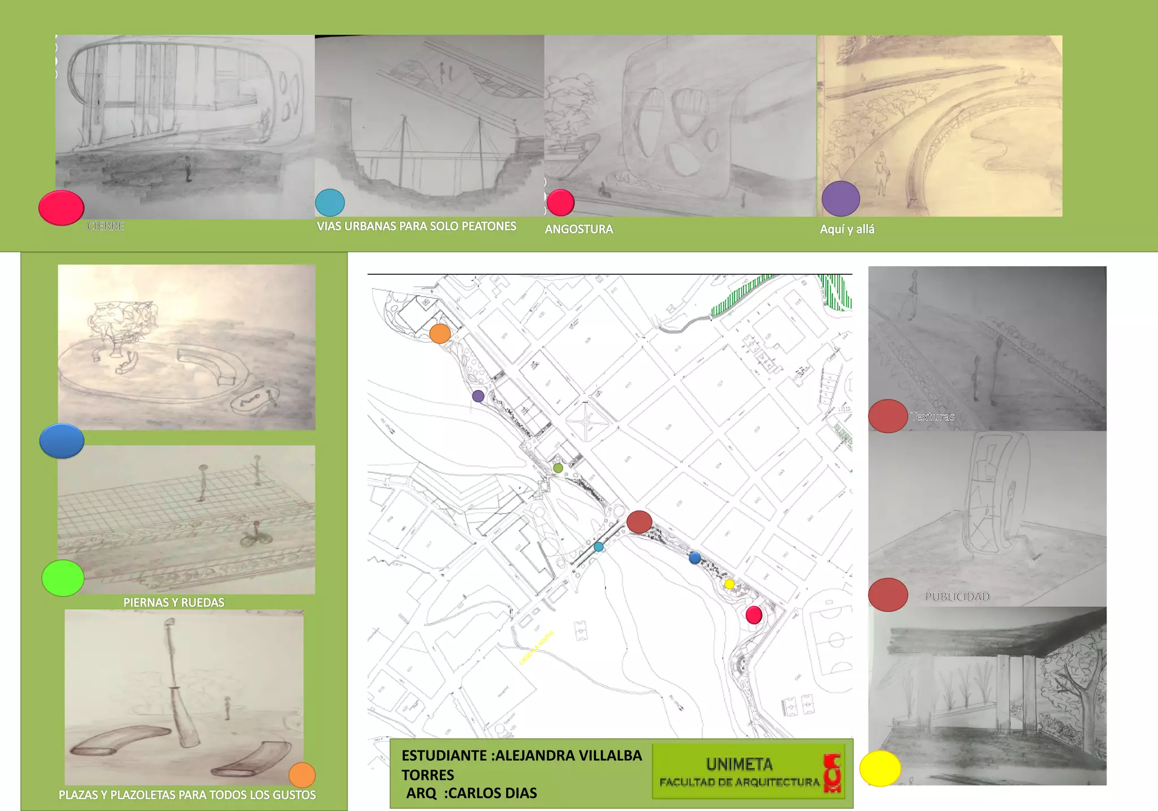Click the PLAZAS Y PLAZOLETAS caption text
The width and height of the screenshot is (1158, 811).
pyautogui.click(x=187, y=795)
